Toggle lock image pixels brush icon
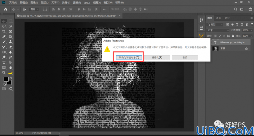 click(x=220, y=36)
